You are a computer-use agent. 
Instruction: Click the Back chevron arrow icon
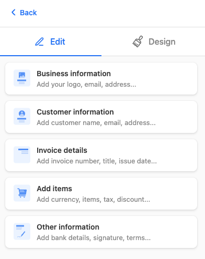coord(14,13)
